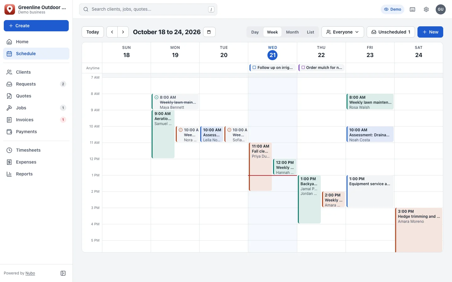Toggle completion on Maya Bennett's 8:00 AM visit

(x=156, y=97)
